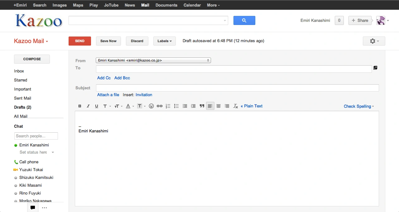Screen dimensions: 399x212
Task: Open the text color picker
Action: [130, 106]
